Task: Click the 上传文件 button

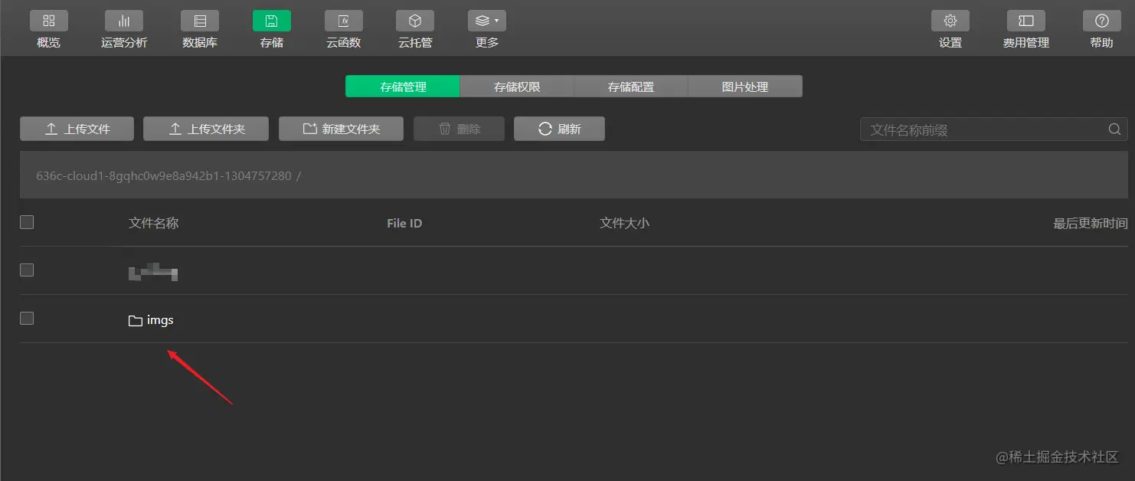Action: tap(77, 129)
